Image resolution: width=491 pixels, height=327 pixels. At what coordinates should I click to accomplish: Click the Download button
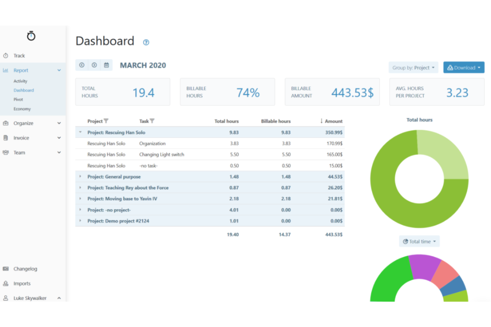point(464,68)
